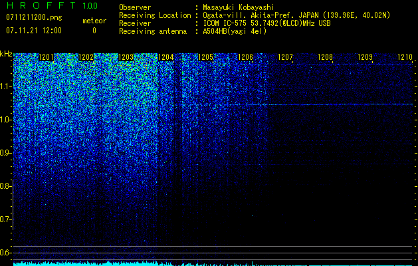Click the 1204 time marker
This screenshot has width=418, height=266.
point(166,57)
